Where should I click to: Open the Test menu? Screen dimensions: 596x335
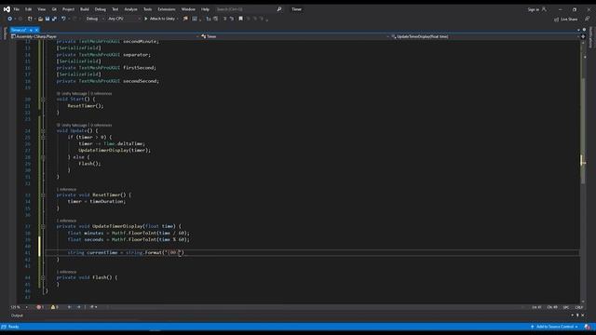click(x=115, y=9)
